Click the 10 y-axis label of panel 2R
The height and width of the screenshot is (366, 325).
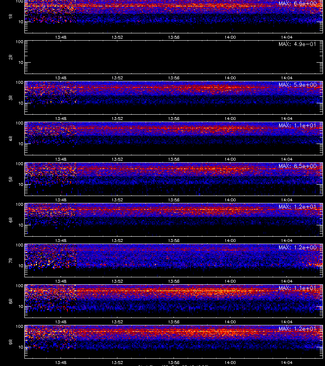click(21, 62)
